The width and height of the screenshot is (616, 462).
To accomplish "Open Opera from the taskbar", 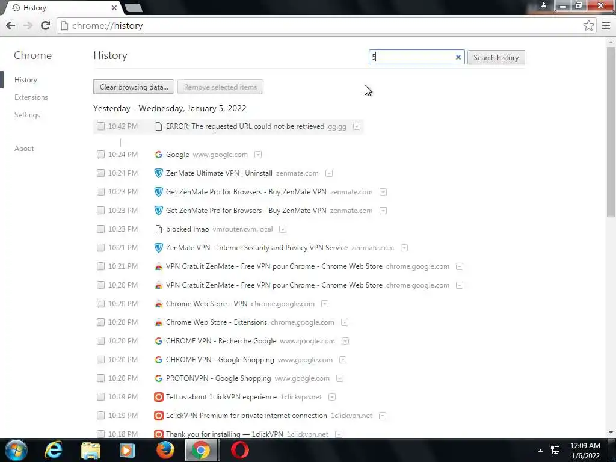I will coord(239,450).
